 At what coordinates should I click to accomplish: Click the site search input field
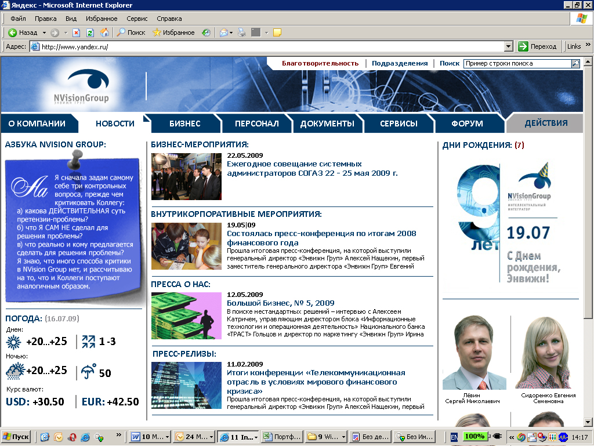coord(516,63)
